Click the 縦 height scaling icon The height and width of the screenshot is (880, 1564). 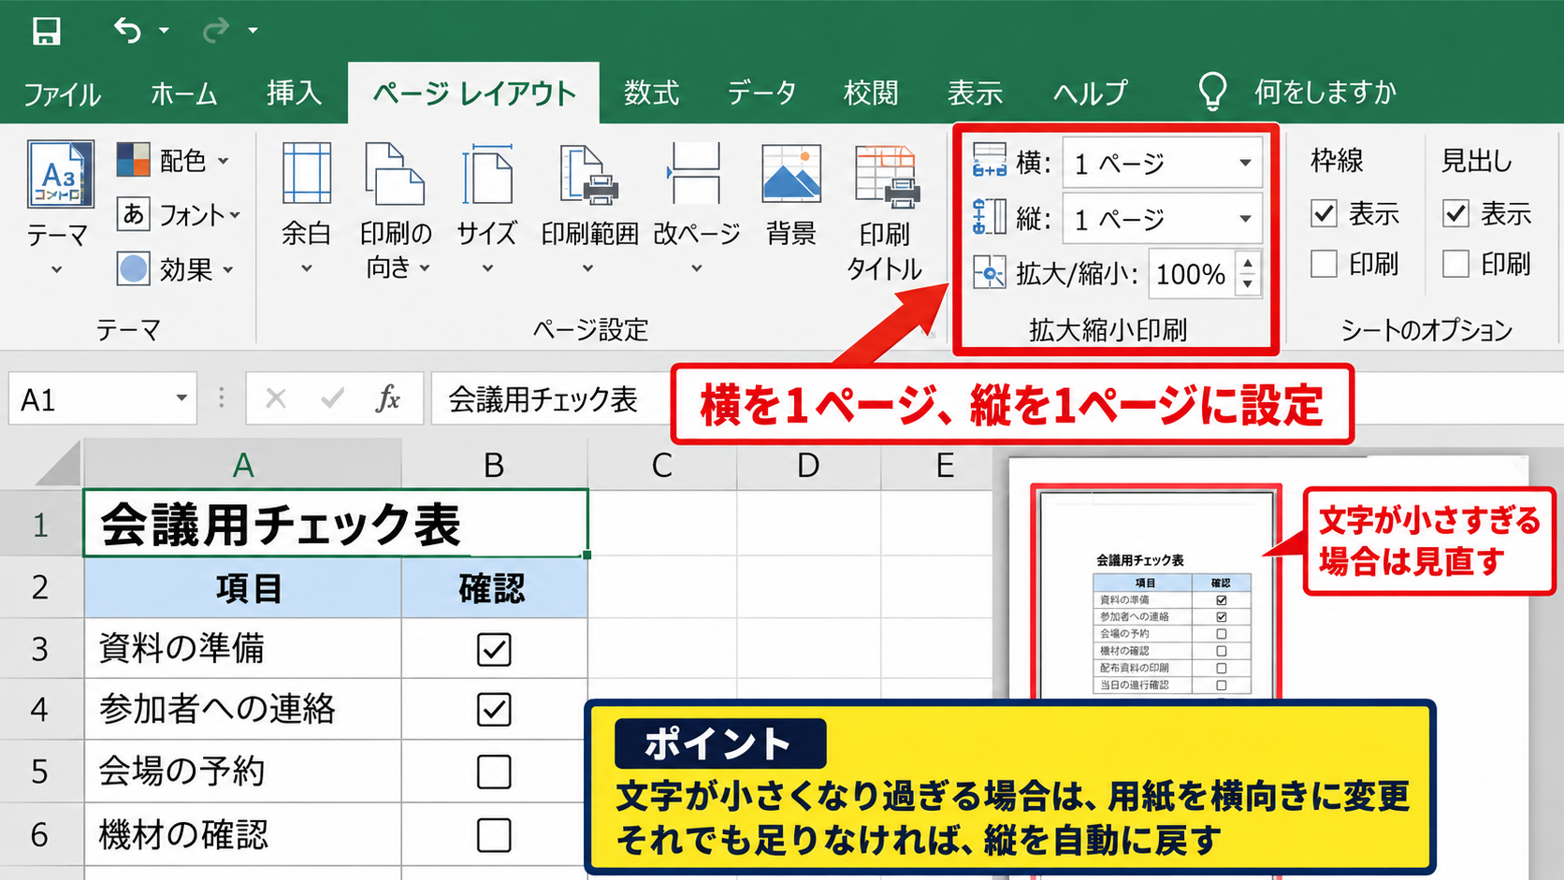click(x=989, y=217)
